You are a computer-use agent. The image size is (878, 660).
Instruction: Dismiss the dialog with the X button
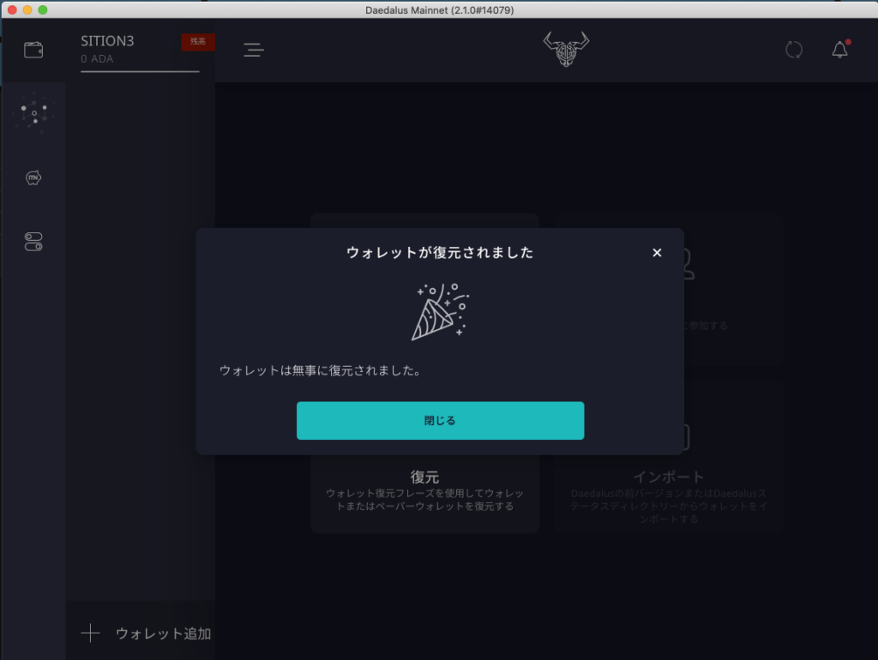[657, 252]
